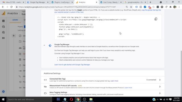Open the notifications action center icon

pos(170,99)
